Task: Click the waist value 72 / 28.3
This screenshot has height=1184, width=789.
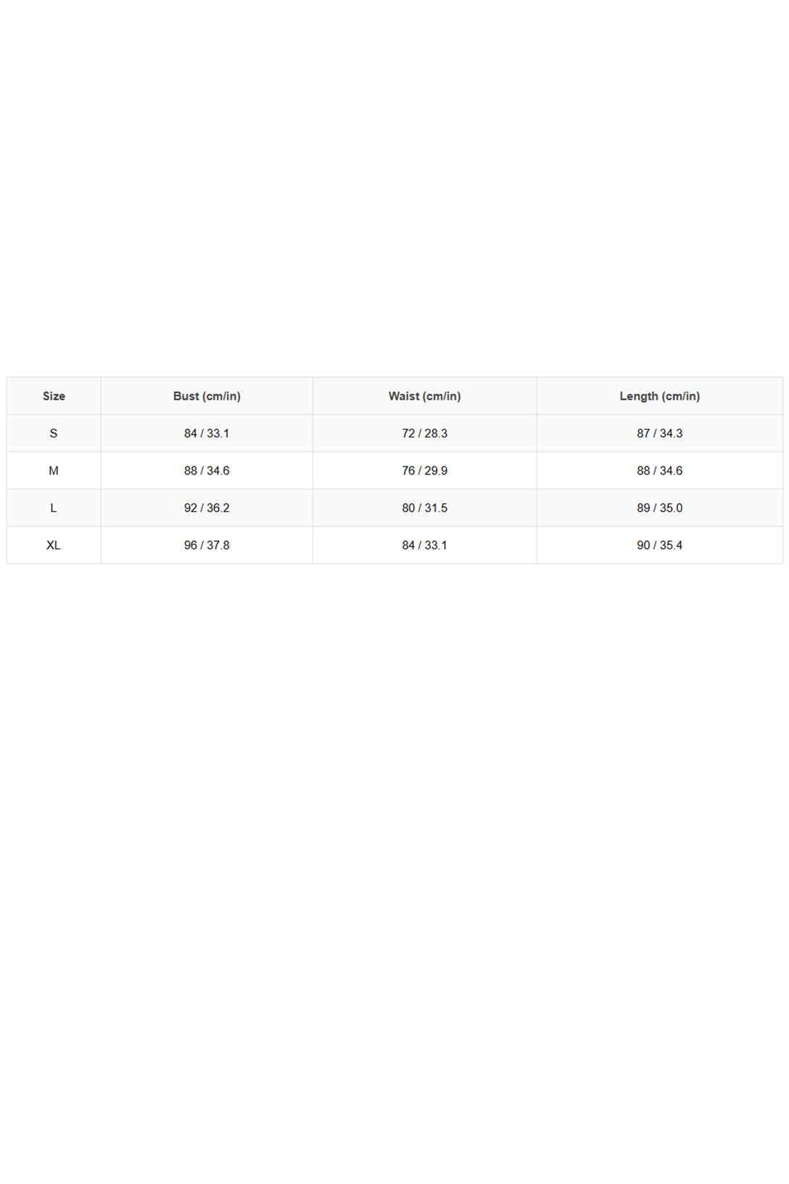Action: 425,433
